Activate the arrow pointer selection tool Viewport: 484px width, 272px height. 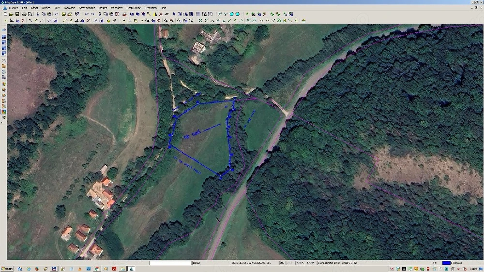pyautogui.click(x=174, y=14)
